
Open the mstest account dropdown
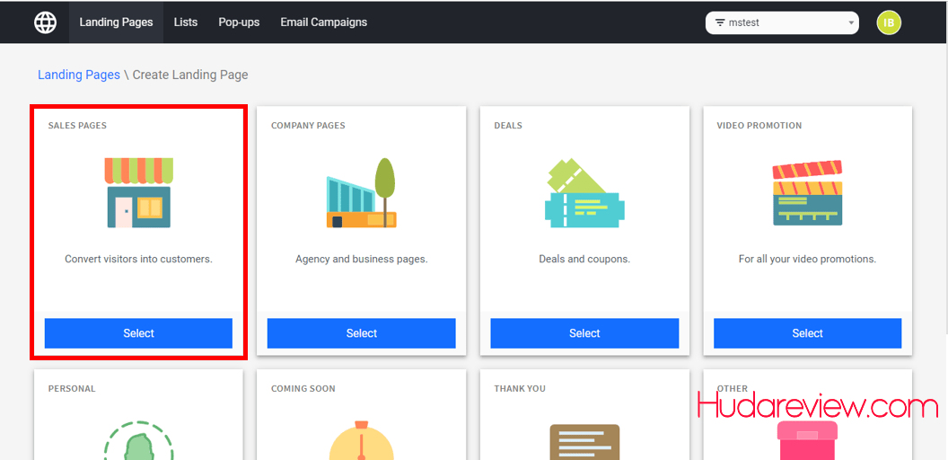click(x=782, y=22)
